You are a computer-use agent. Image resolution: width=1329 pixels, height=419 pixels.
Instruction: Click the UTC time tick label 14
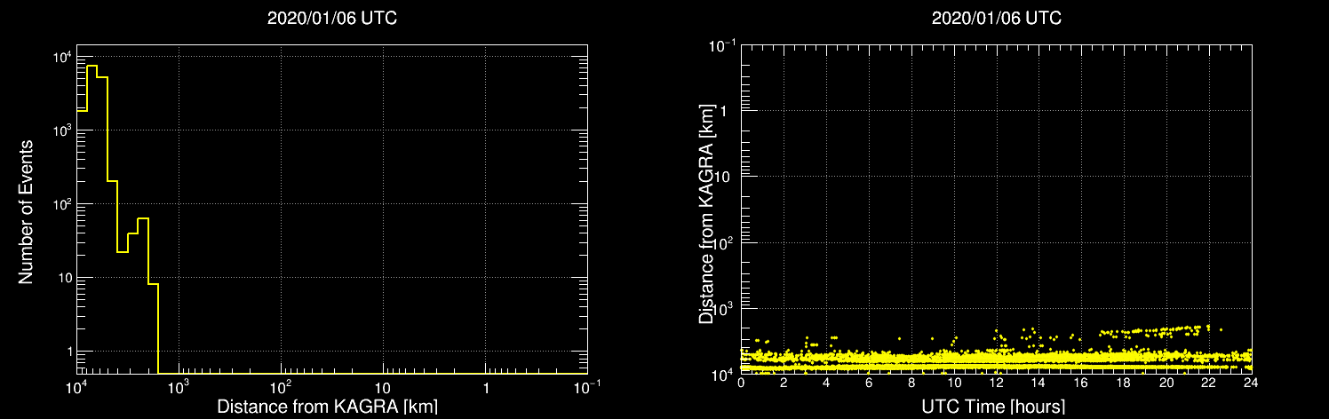1039,382
